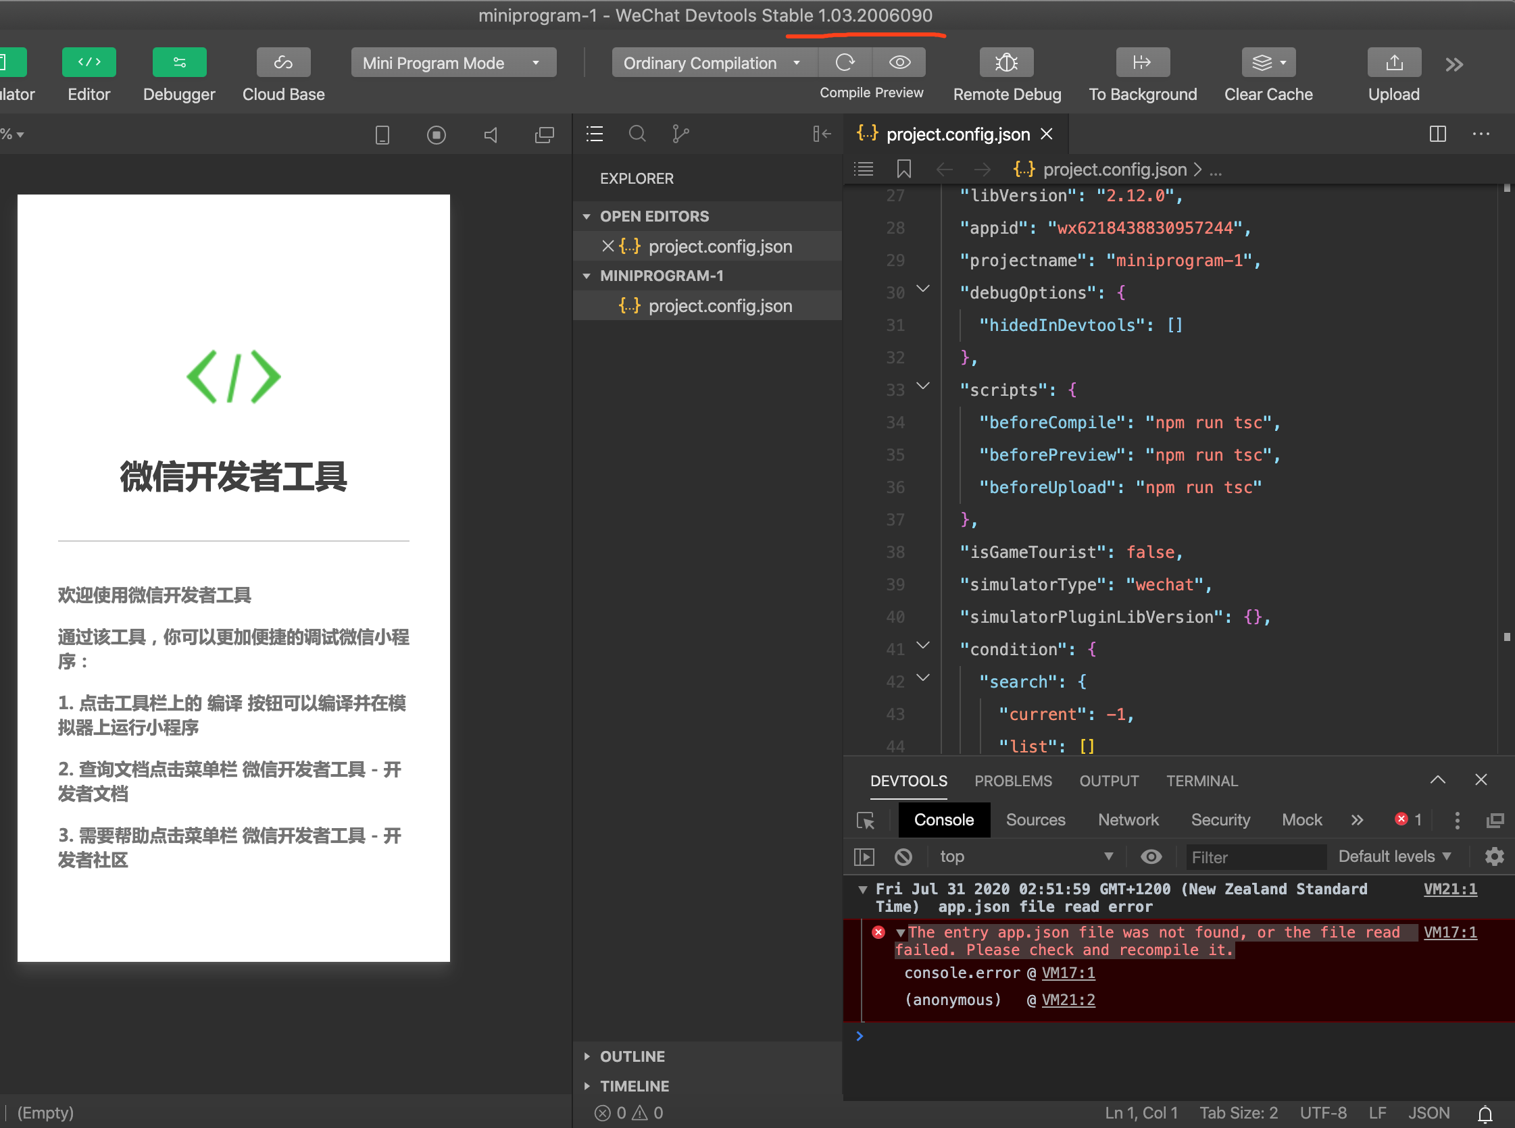The width and height of the screenshot is (1515, 1128).
Task: Click the Upload icon
Action: (x=1394, y=62)
